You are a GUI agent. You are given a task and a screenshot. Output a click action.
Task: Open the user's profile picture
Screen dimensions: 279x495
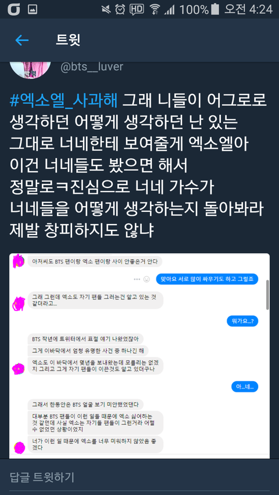coord(30,70)
